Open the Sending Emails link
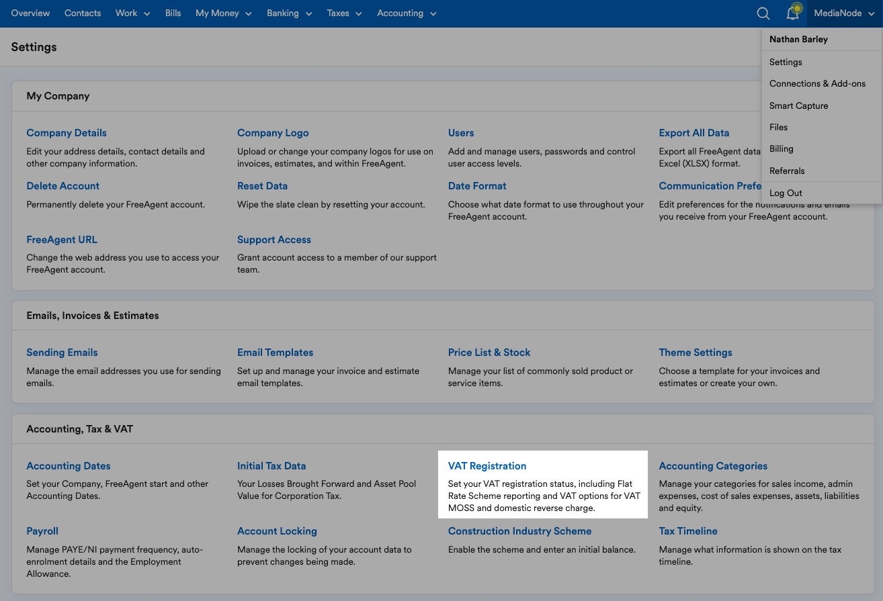883x601 pixels. (x=62, y=353)
